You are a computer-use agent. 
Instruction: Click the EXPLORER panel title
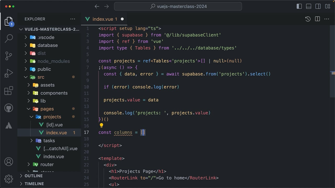(35, 19)
